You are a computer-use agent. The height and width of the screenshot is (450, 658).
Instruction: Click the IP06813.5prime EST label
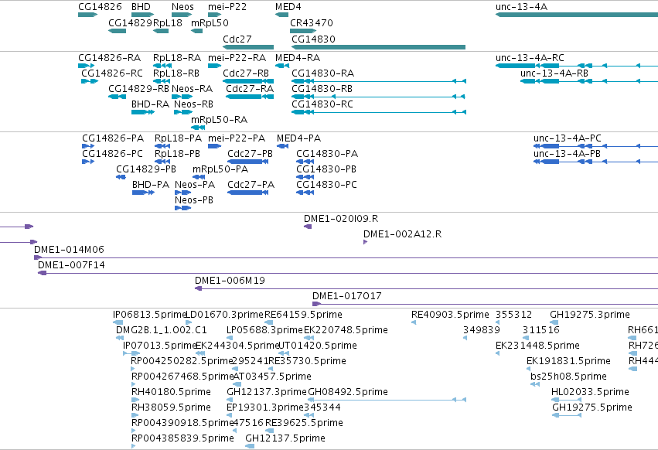(x=149, y=315)
